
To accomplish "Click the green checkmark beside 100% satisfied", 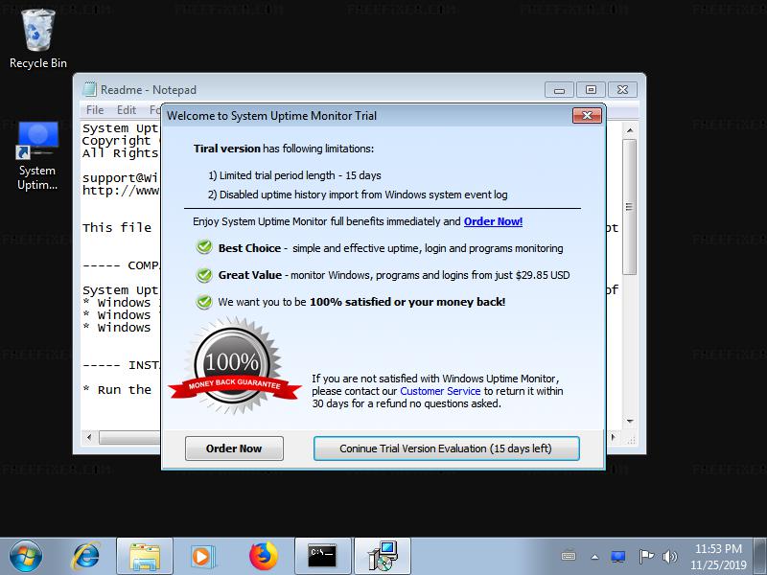I will [x=204, y=302].
